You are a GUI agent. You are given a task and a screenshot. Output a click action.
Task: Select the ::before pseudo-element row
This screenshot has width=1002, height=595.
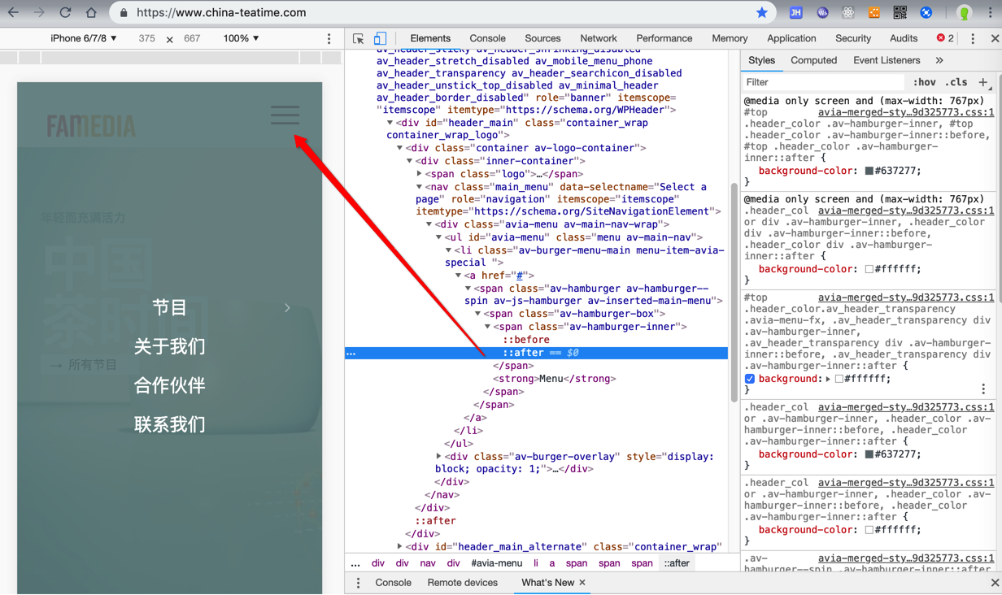click(x=525, y=340)
